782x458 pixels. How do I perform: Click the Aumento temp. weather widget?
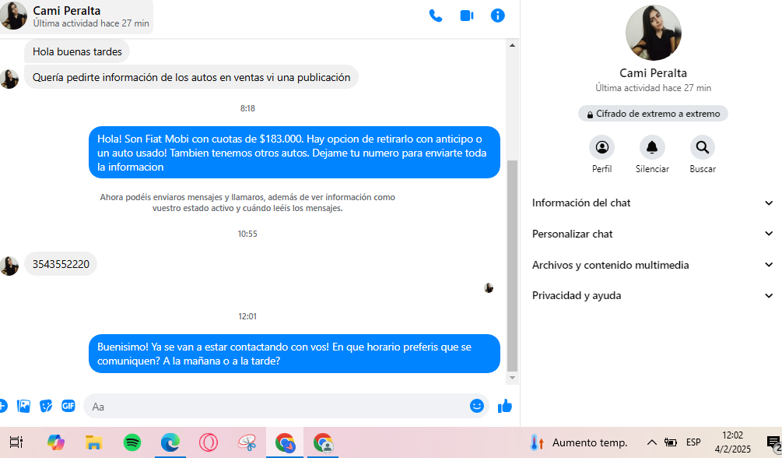[x=578, y=442]
